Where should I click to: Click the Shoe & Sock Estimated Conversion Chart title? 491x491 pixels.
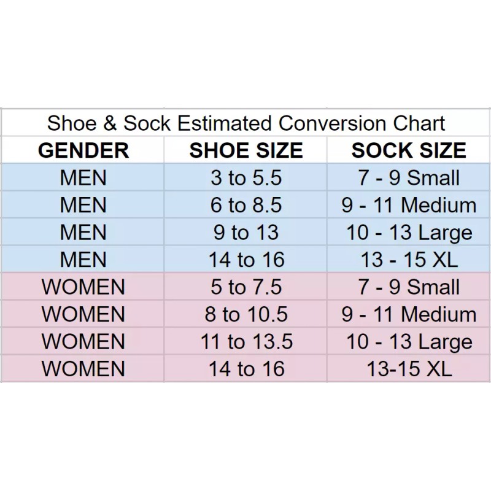tap(246, 123)
